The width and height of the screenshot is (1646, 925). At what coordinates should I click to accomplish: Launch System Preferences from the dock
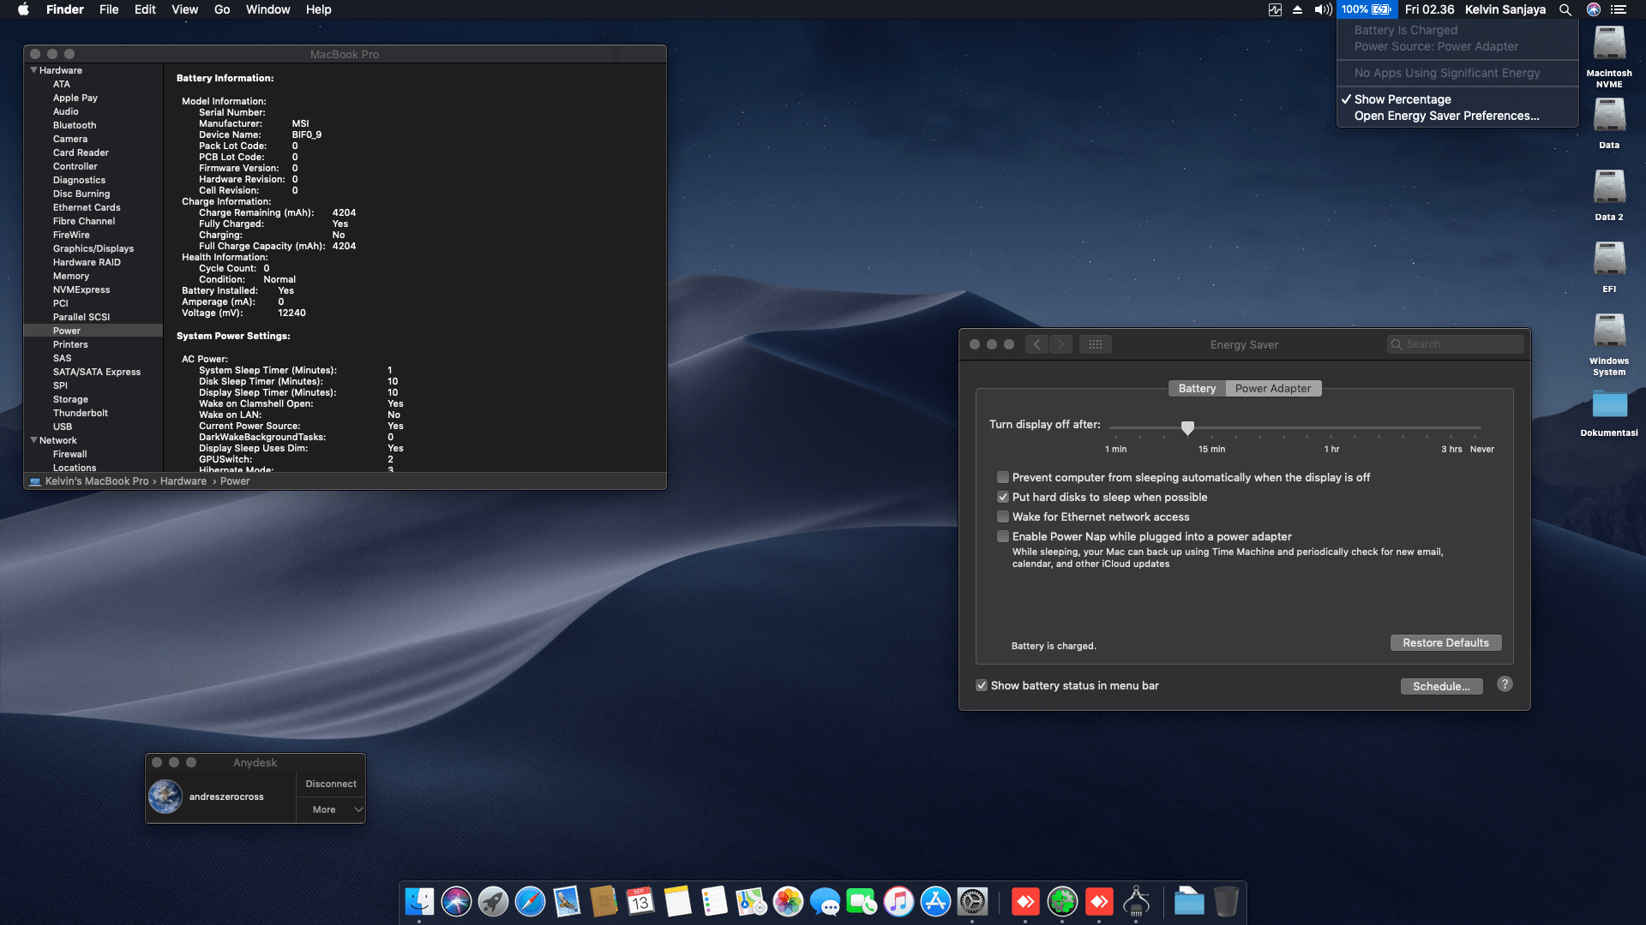point(972,901)
